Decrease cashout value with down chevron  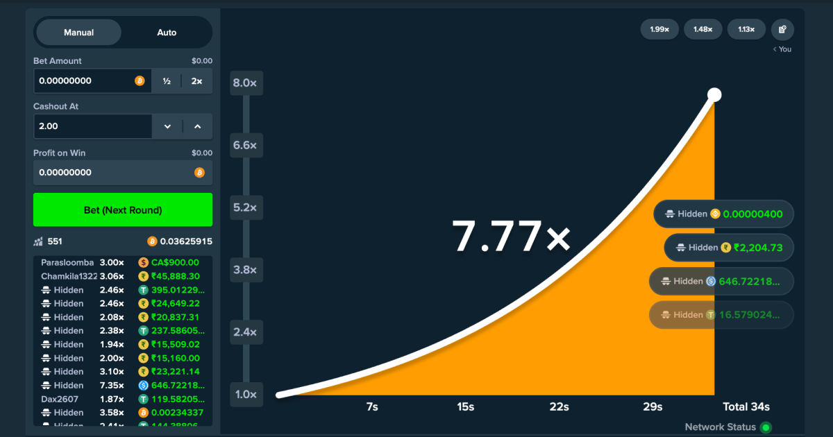point(167,126)
